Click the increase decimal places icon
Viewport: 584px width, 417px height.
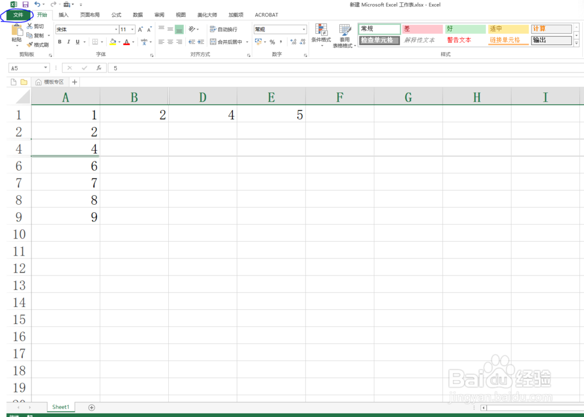(294, 42)
